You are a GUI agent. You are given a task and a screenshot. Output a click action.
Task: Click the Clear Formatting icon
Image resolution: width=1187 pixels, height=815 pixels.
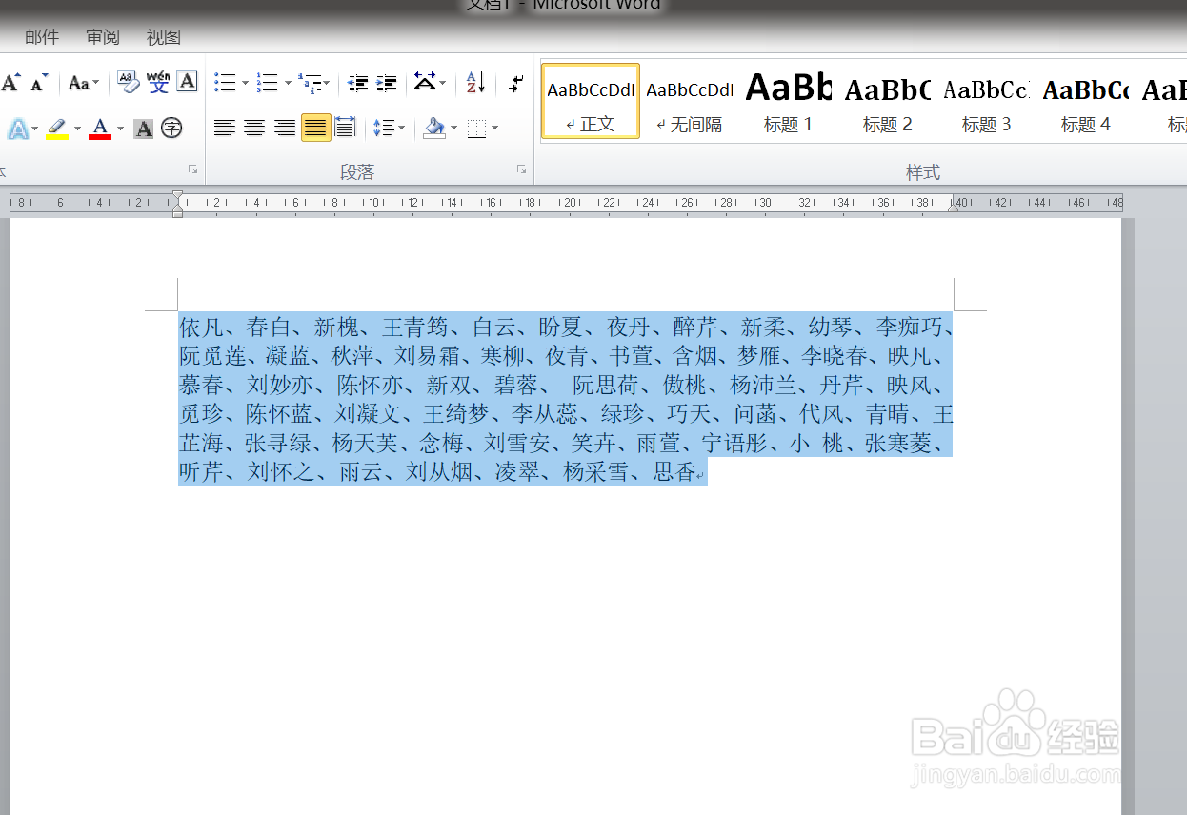click(127, 83)
